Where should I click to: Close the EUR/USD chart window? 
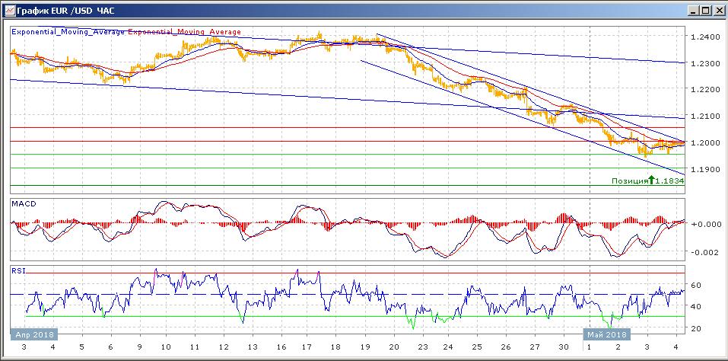point(718,10)
